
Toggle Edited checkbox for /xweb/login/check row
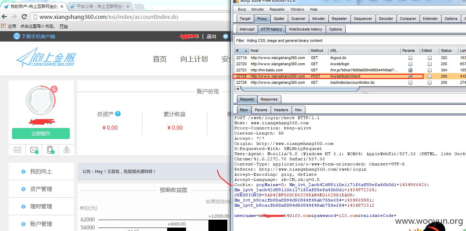tap(430, 77)
